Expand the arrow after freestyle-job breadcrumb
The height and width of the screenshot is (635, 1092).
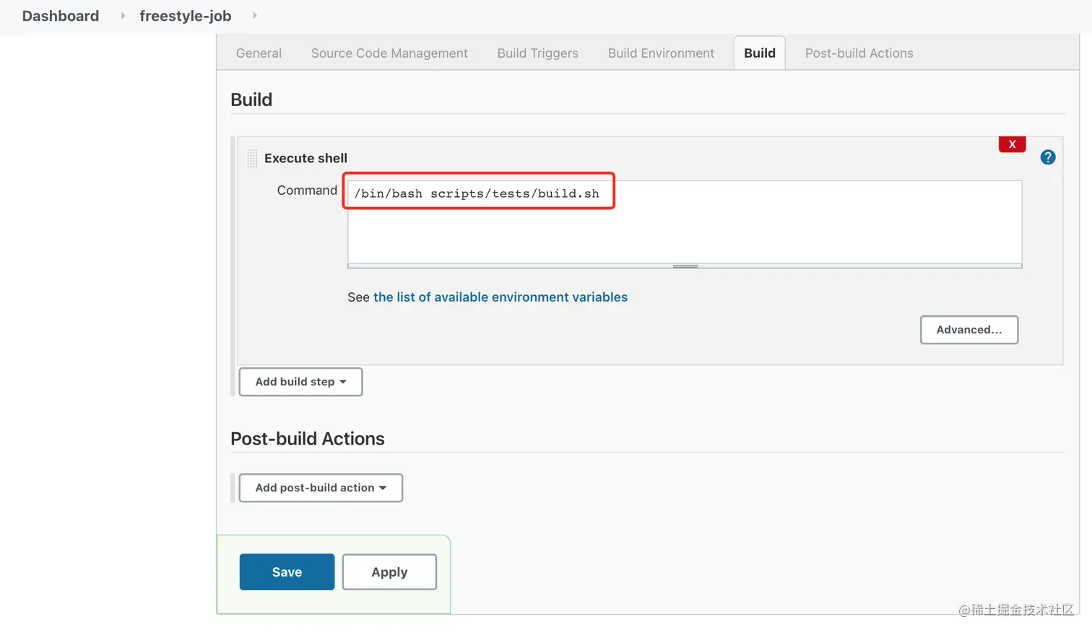pyautogui.click(x=254, y=16)
